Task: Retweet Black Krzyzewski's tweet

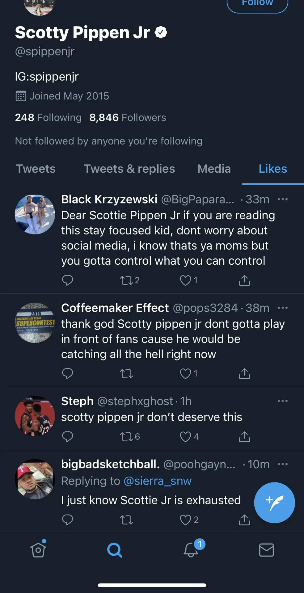Action: click(x=126, y=280)
